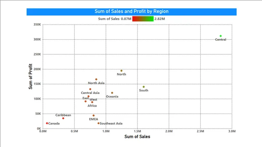Click the 'East' data label text
Image resolution: width=262 pixels, height=147 pixels.
(x=86, y=98)
